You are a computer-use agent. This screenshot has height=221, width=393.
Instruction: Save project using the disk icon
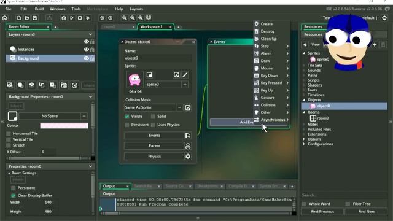[x=35, y=18]
